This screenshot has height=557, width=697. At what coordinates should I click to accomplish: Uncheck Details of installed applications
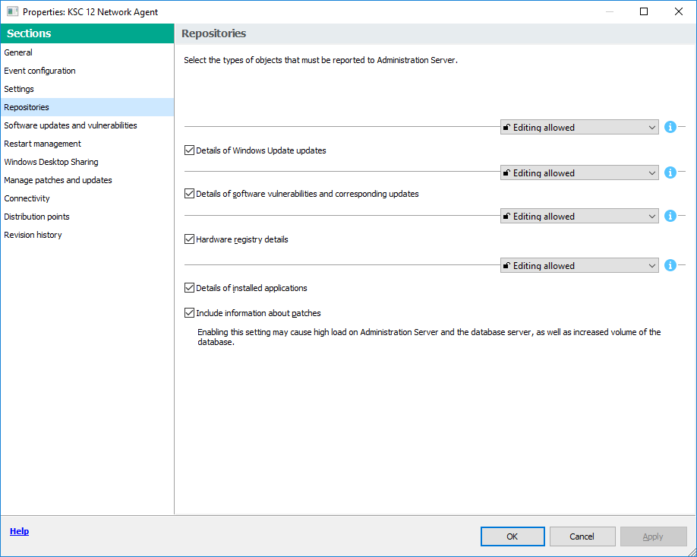pyautogui.click(x=190, y=288)
